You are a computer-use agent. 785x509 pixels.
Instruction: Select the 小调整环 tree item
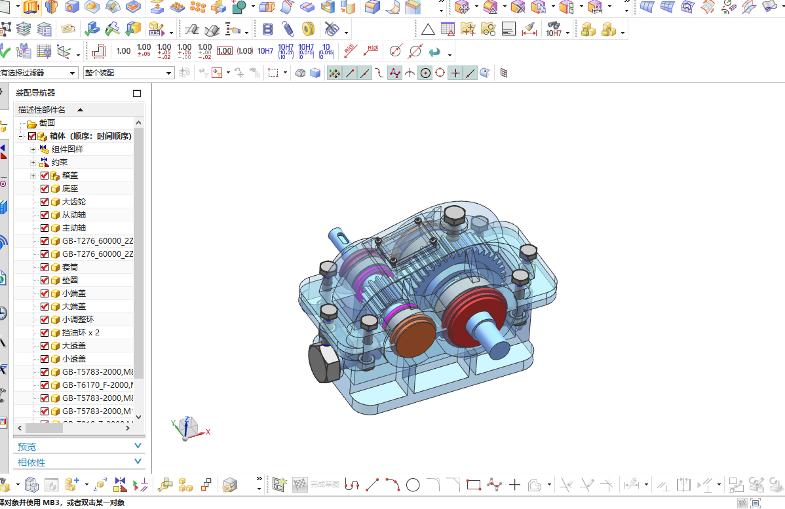pos(77,319)
